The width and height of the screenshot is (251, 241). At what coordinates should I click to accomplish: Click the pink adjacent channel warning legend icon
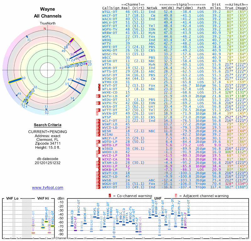click(x=175, y=196)
